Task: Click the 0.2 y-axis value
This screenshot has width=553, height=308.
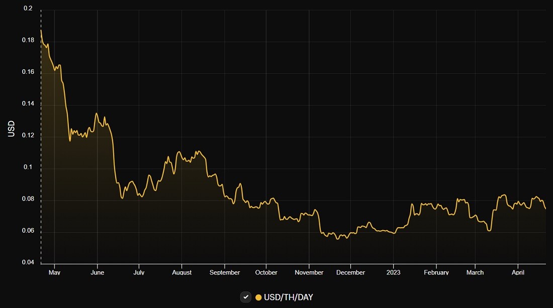Action: (28, 8)
